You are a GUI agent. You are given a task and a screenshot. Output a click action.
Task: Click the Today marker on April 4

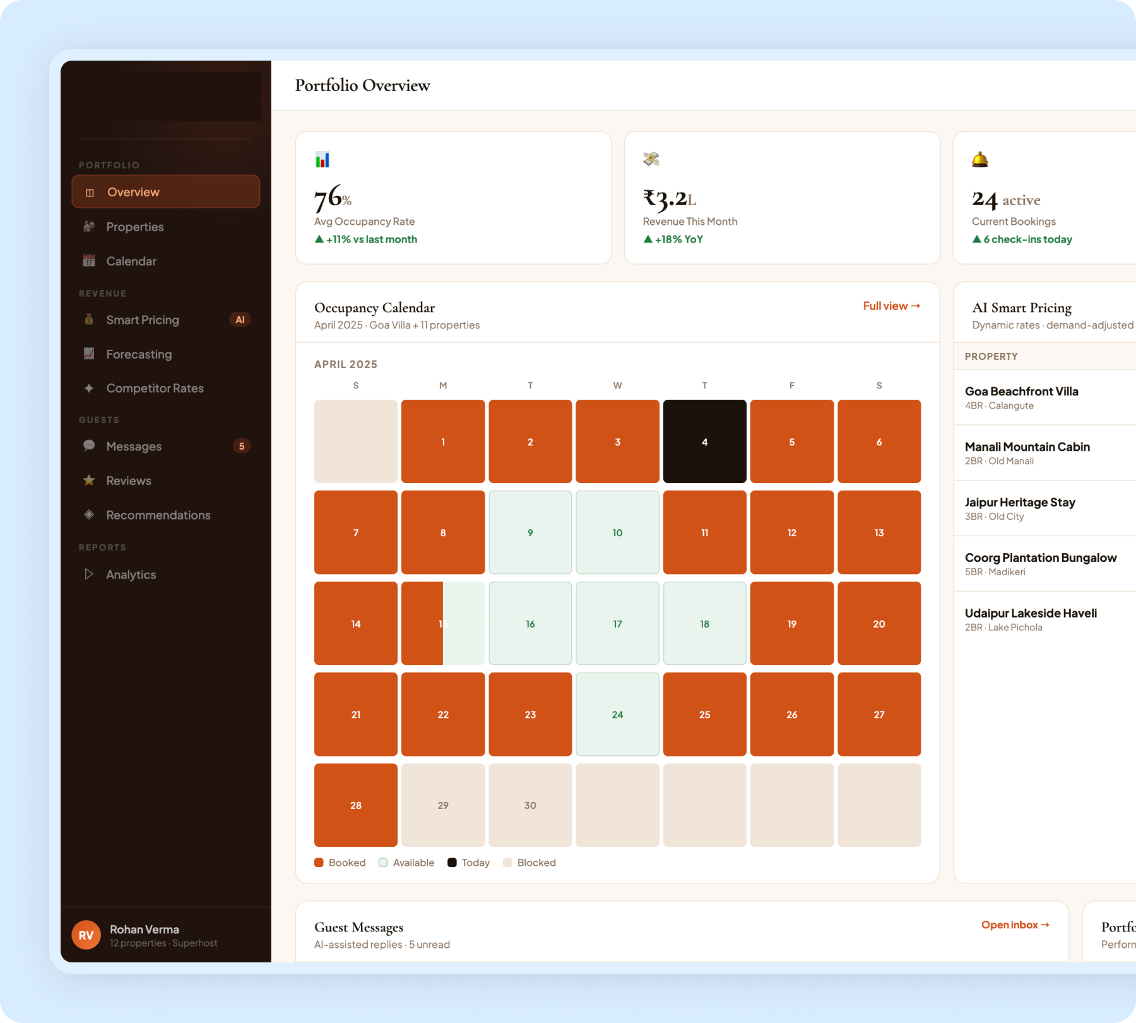704,441
